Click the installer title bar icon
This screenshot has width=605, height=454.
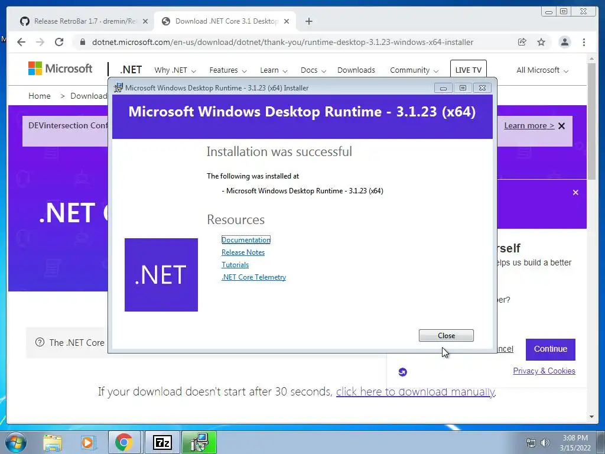pos(118,87)
